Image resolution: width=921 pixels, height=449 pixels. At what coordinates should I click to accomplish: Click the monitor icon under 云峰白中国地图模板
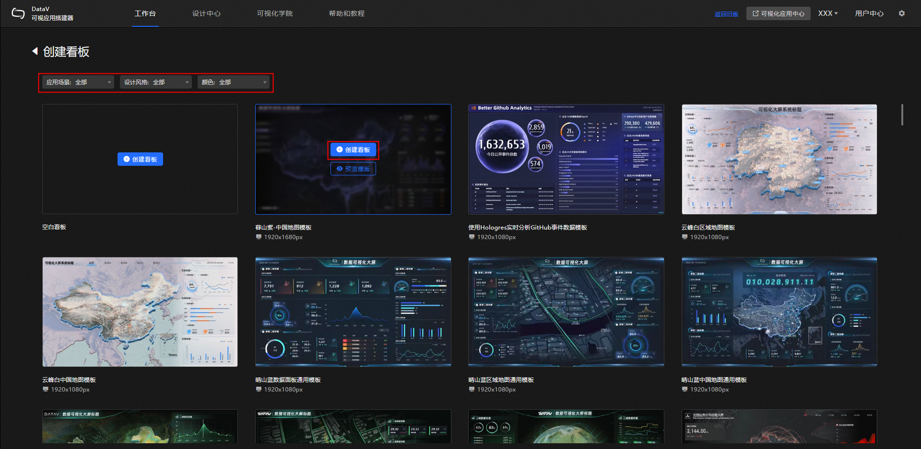coord(46,389)
